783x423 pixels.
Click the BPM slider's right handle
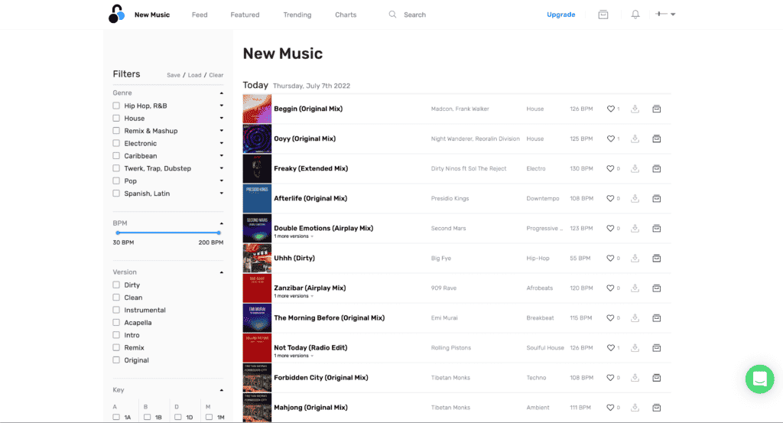tap(219, 233)
